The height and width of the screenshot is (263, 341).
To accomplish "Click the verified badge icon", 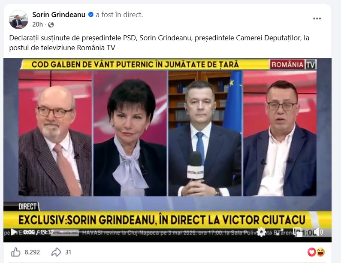I will (91, 15).
